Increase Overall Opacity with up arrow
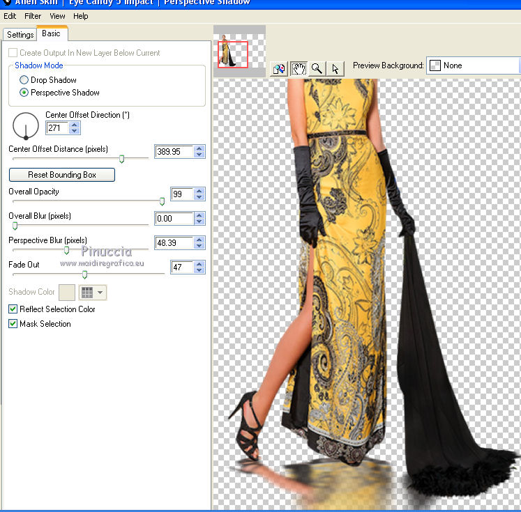This screenshot has height=512, width=521. point(199,191)
